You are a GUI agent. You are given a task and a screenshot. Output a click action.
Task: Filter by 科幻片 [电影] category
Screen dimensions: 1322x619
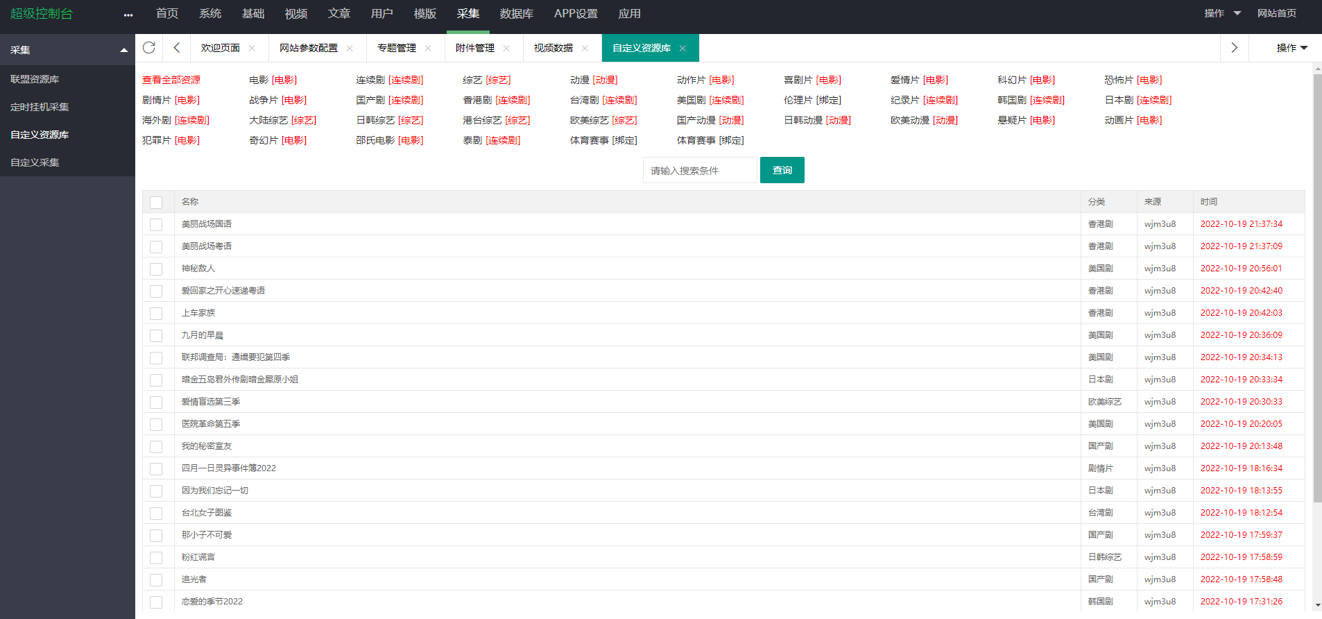(x=1026, y=80)
